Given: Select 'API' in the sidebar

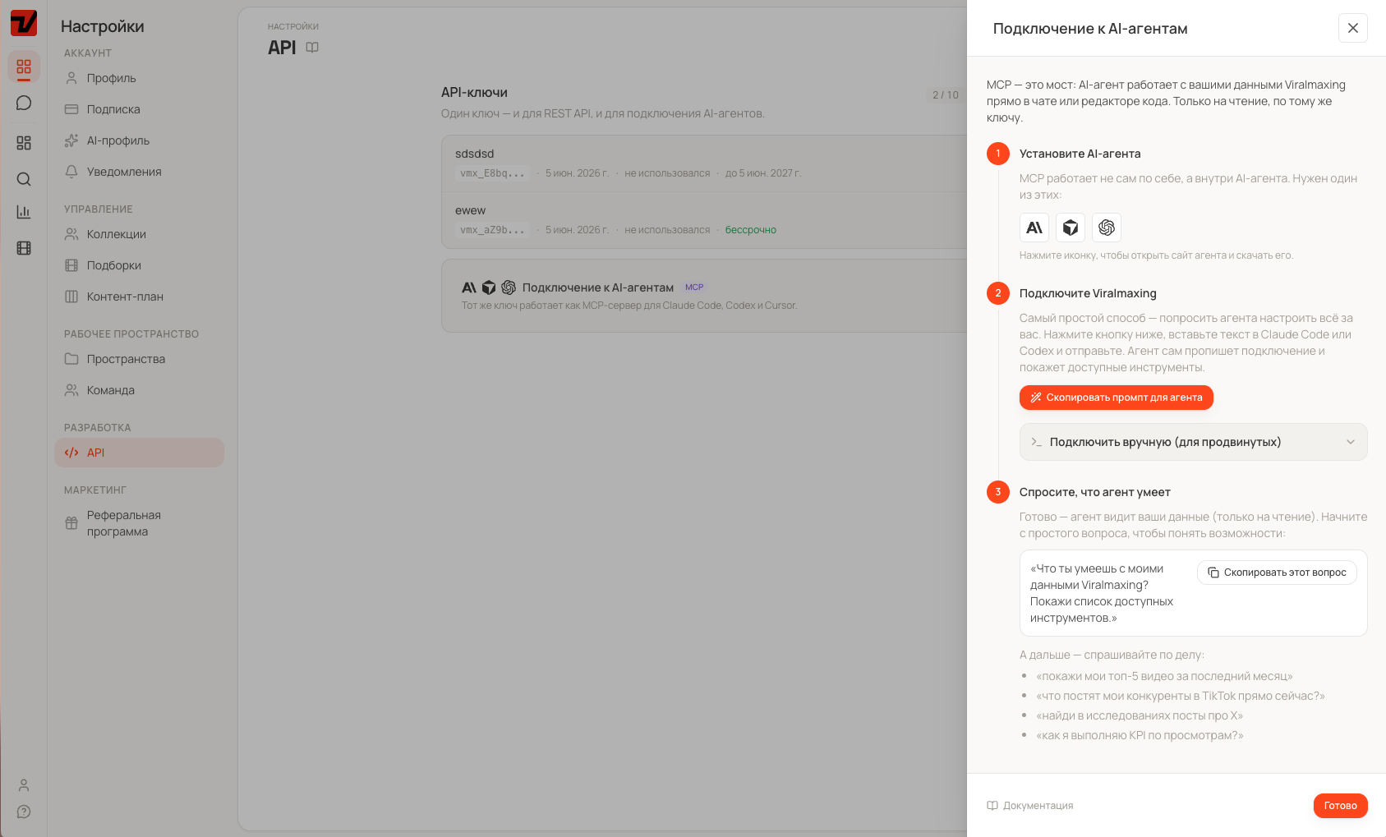Looking at the screenshot, I should [x=139, y=453].
